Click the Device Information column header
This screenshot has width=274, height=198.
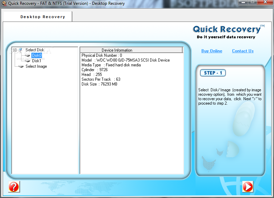pyautogui.click(x=131, y=50)
